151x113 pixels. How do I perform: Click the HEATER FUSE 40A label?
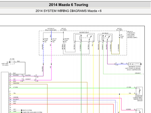click(67, 40)
